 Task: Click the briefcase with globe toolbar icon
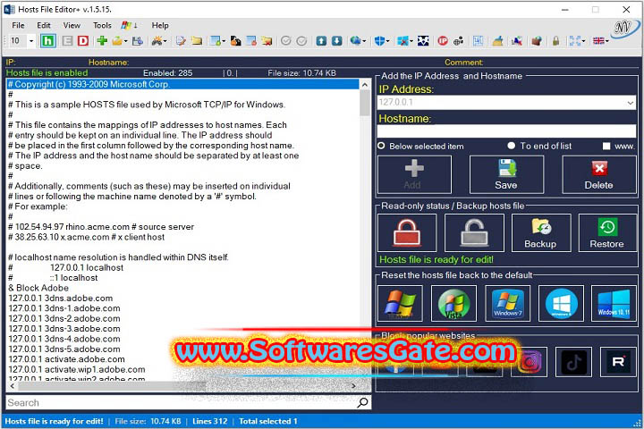click(x=536, y=40)
